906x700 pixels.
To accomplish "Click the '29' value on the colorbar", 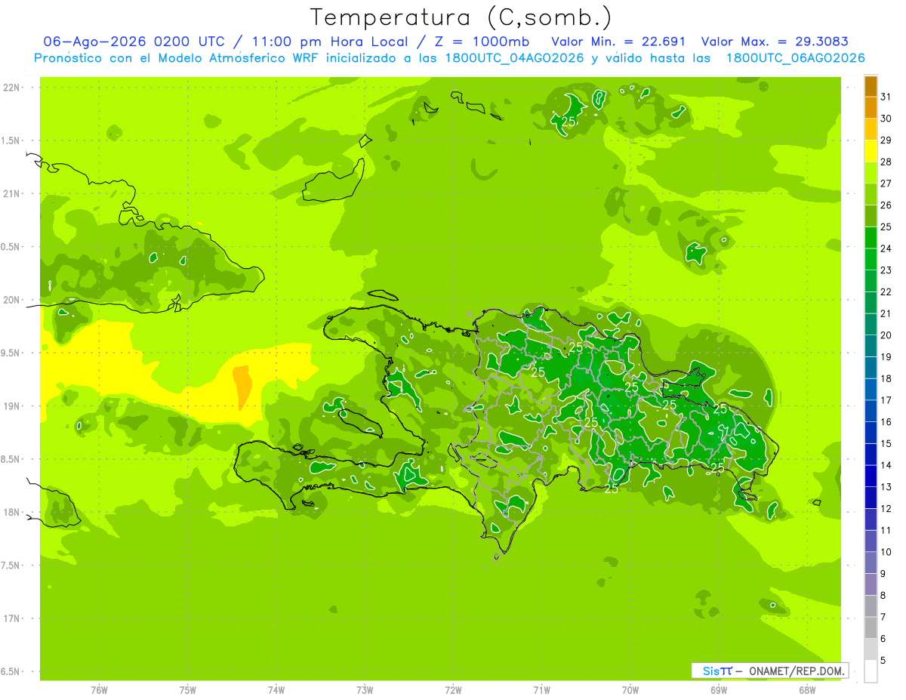I will tap(886, 140).
